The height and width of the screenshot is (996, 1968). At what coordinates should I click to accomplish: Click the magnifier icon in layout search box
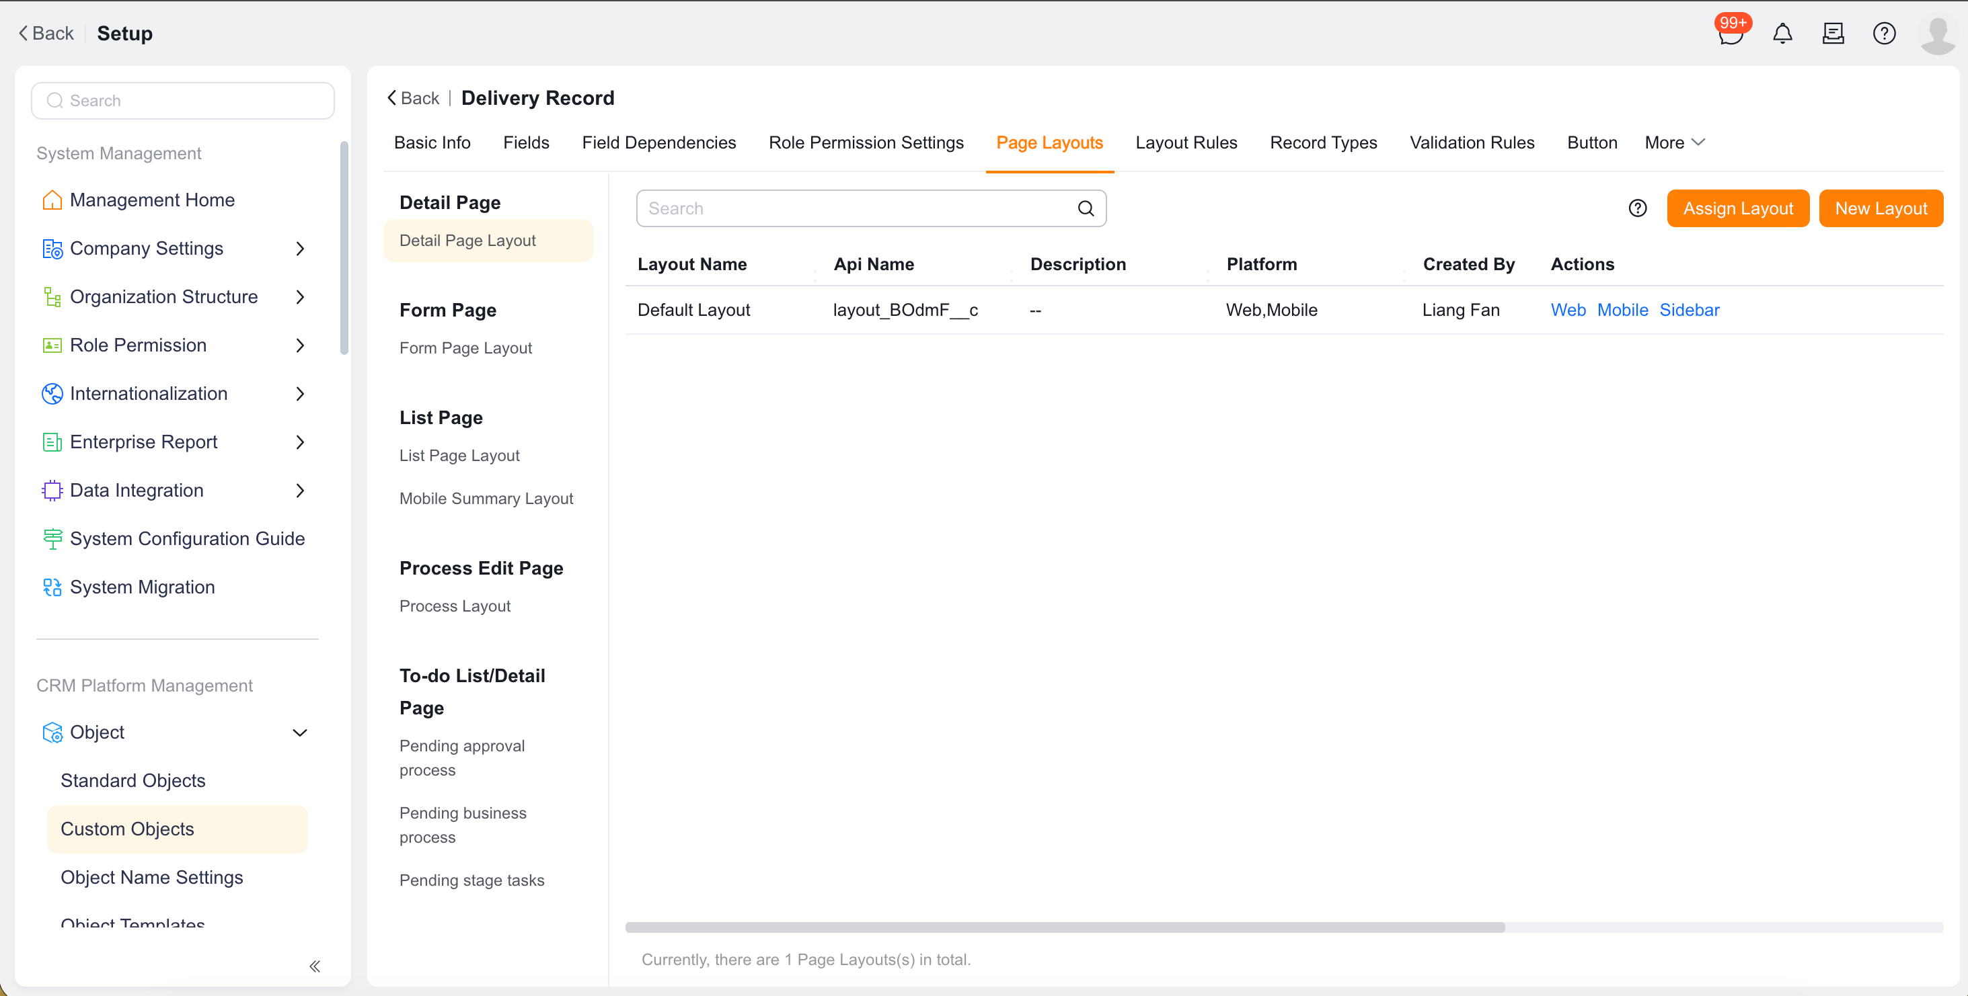click(x=1086, y=208)
